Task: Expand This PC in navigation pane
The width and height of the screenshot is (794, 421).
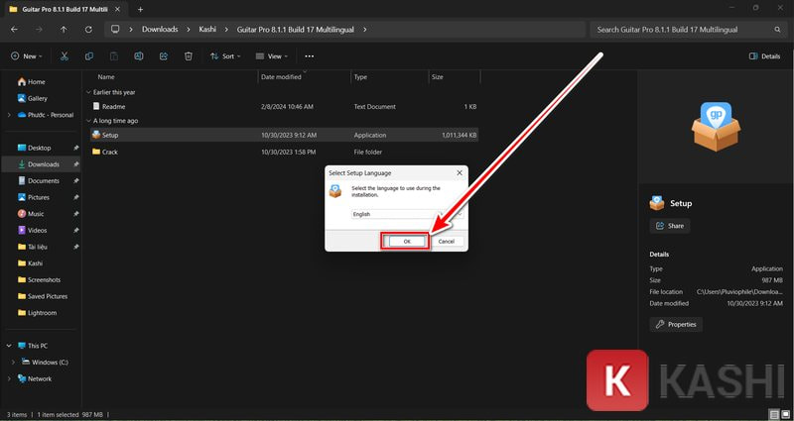Action: (x=10, y=346)
